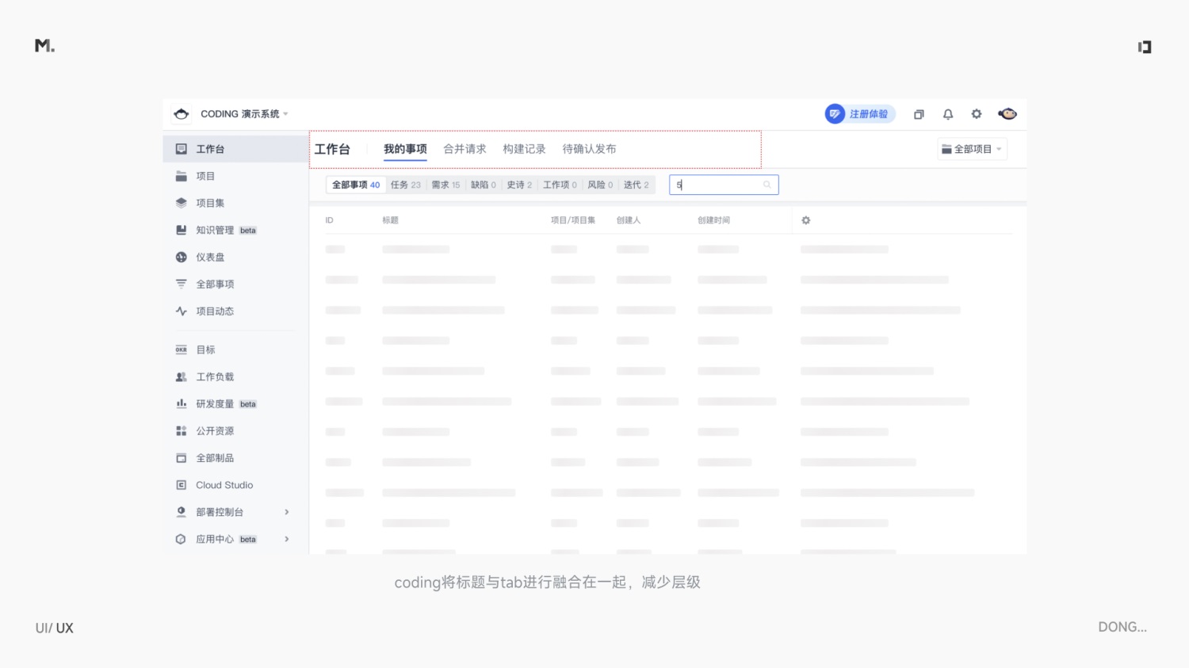This screenshot has height=668, width=1189.
Task: Click the search magnifier icon
Action: tap(767, 185)
